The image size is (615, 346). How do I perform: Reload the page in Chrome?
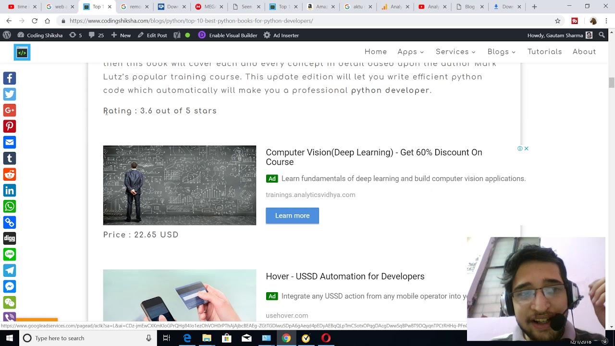coord(35,21)
